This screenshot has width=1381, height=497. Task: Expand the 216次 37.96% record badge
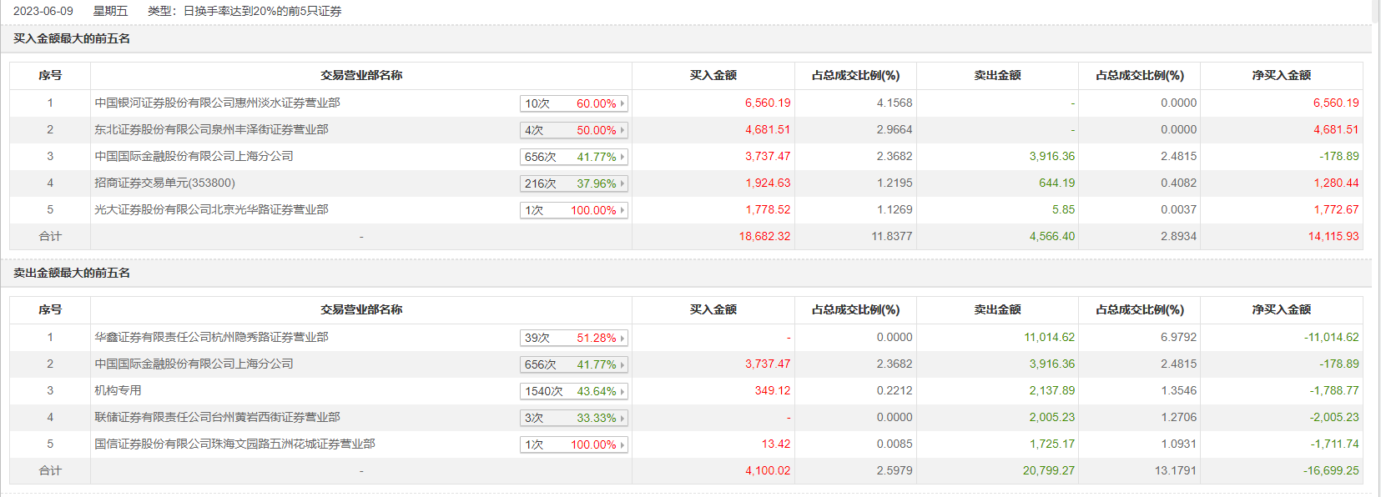[573, 183]
